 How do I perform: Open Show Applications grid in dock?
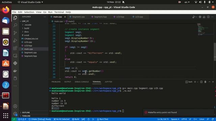tap(6, 116)
